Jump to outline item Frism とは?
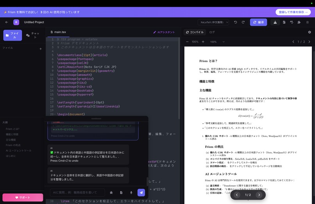Viewport: 315px width, 204px height. click(x=13, y=129)
